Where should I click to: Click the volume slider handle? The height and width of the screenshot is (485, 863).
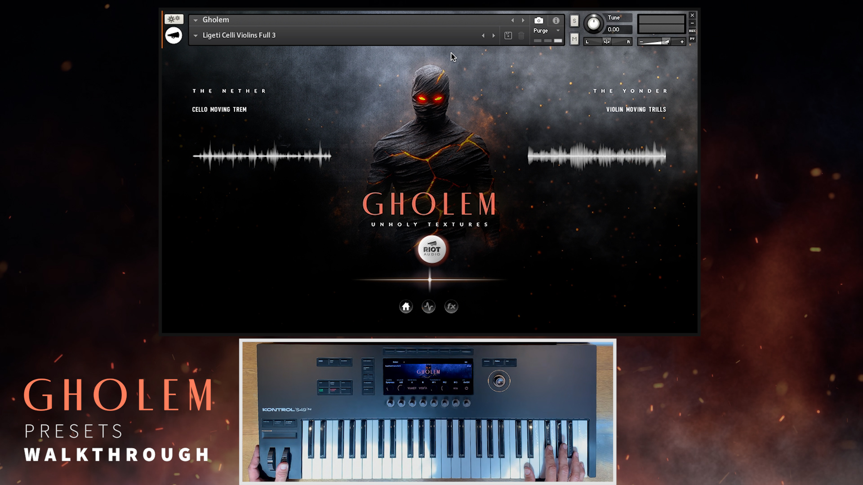click(666, 41)
